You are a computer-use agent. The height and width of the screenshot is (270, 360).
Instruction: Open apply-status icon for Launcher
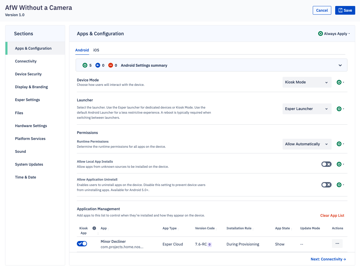[x=340, y=109]
